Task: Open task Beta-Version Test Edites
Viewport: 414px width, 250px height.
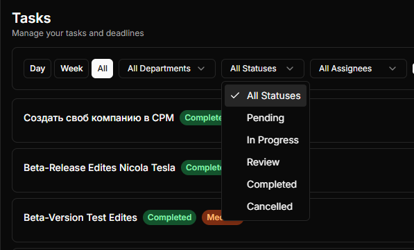Action: 80,217
